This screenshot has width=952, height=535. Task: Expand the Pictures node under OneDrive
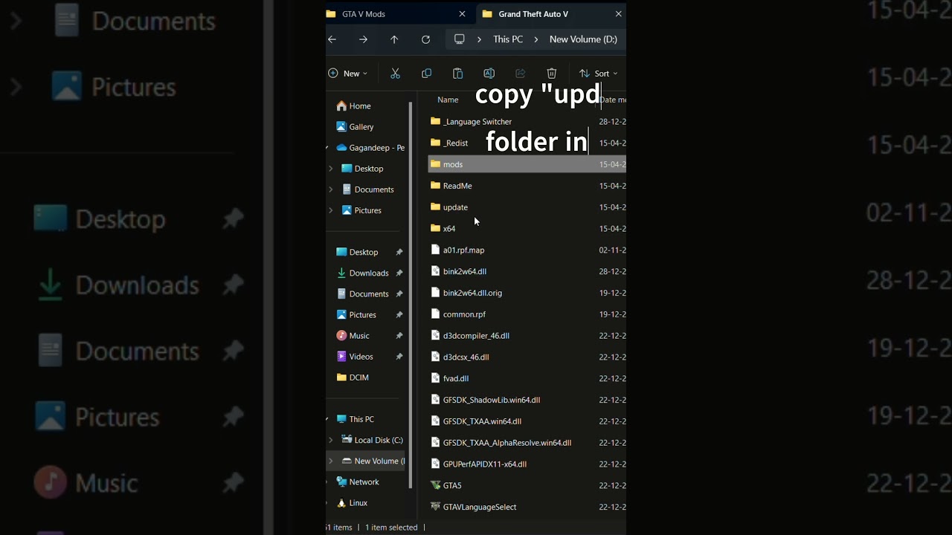[331, 210]
